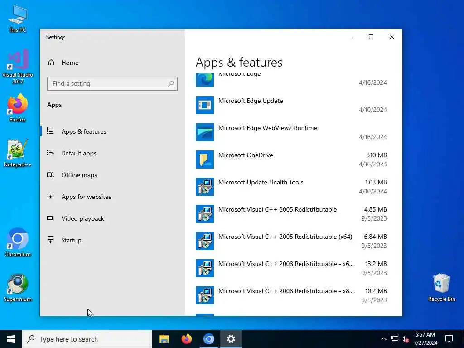The height and width of the screenshot is (348, 464).
Task: Click the Apps & features list icon
Action: click(x=51, y=131)
